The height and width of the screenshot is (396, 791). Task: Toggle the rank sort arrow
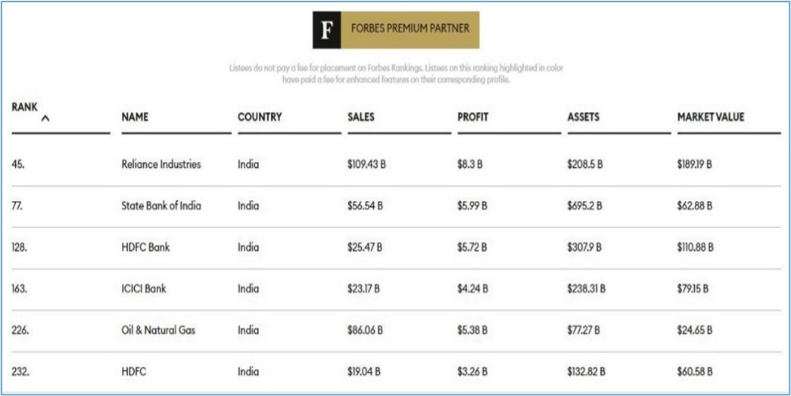click(x=45, y=119)
